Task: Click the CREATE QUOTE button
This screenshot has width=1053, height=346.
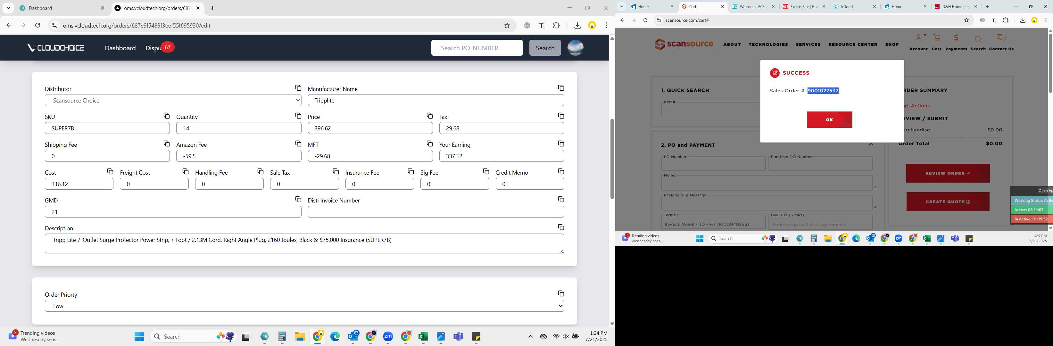Action: coord(948,202)
